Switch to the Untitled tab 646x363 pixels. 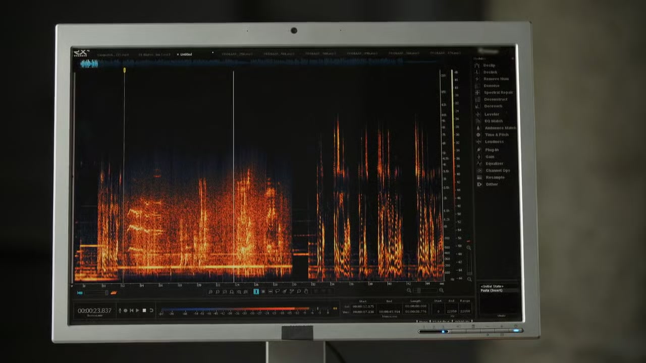[x=186, y=54]
